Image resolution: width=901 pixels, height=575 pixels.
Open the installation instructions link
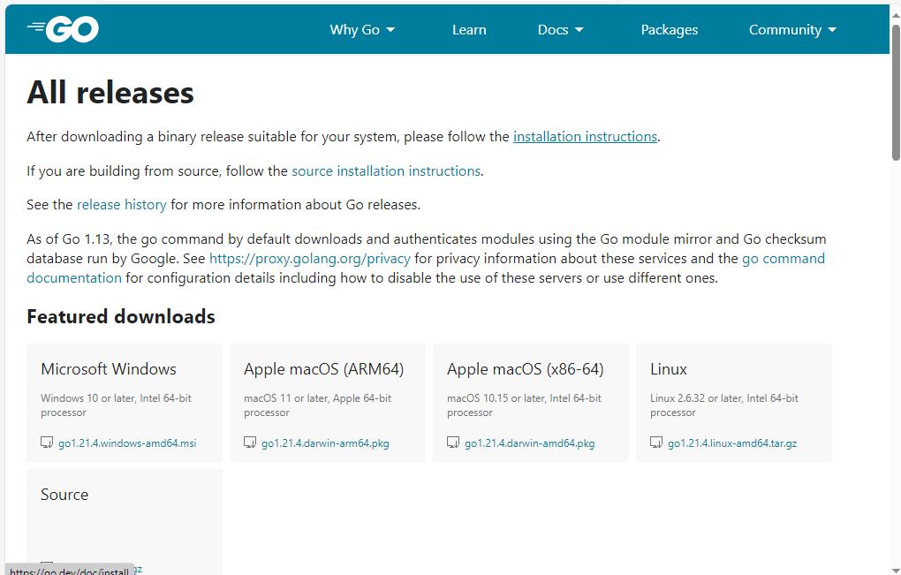coord(585,137)
